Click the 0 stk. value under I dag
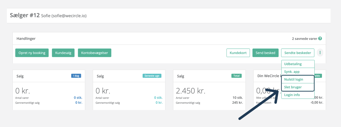Image resolution: width=341 pixels, height=127 pixels. click(78, 98)
